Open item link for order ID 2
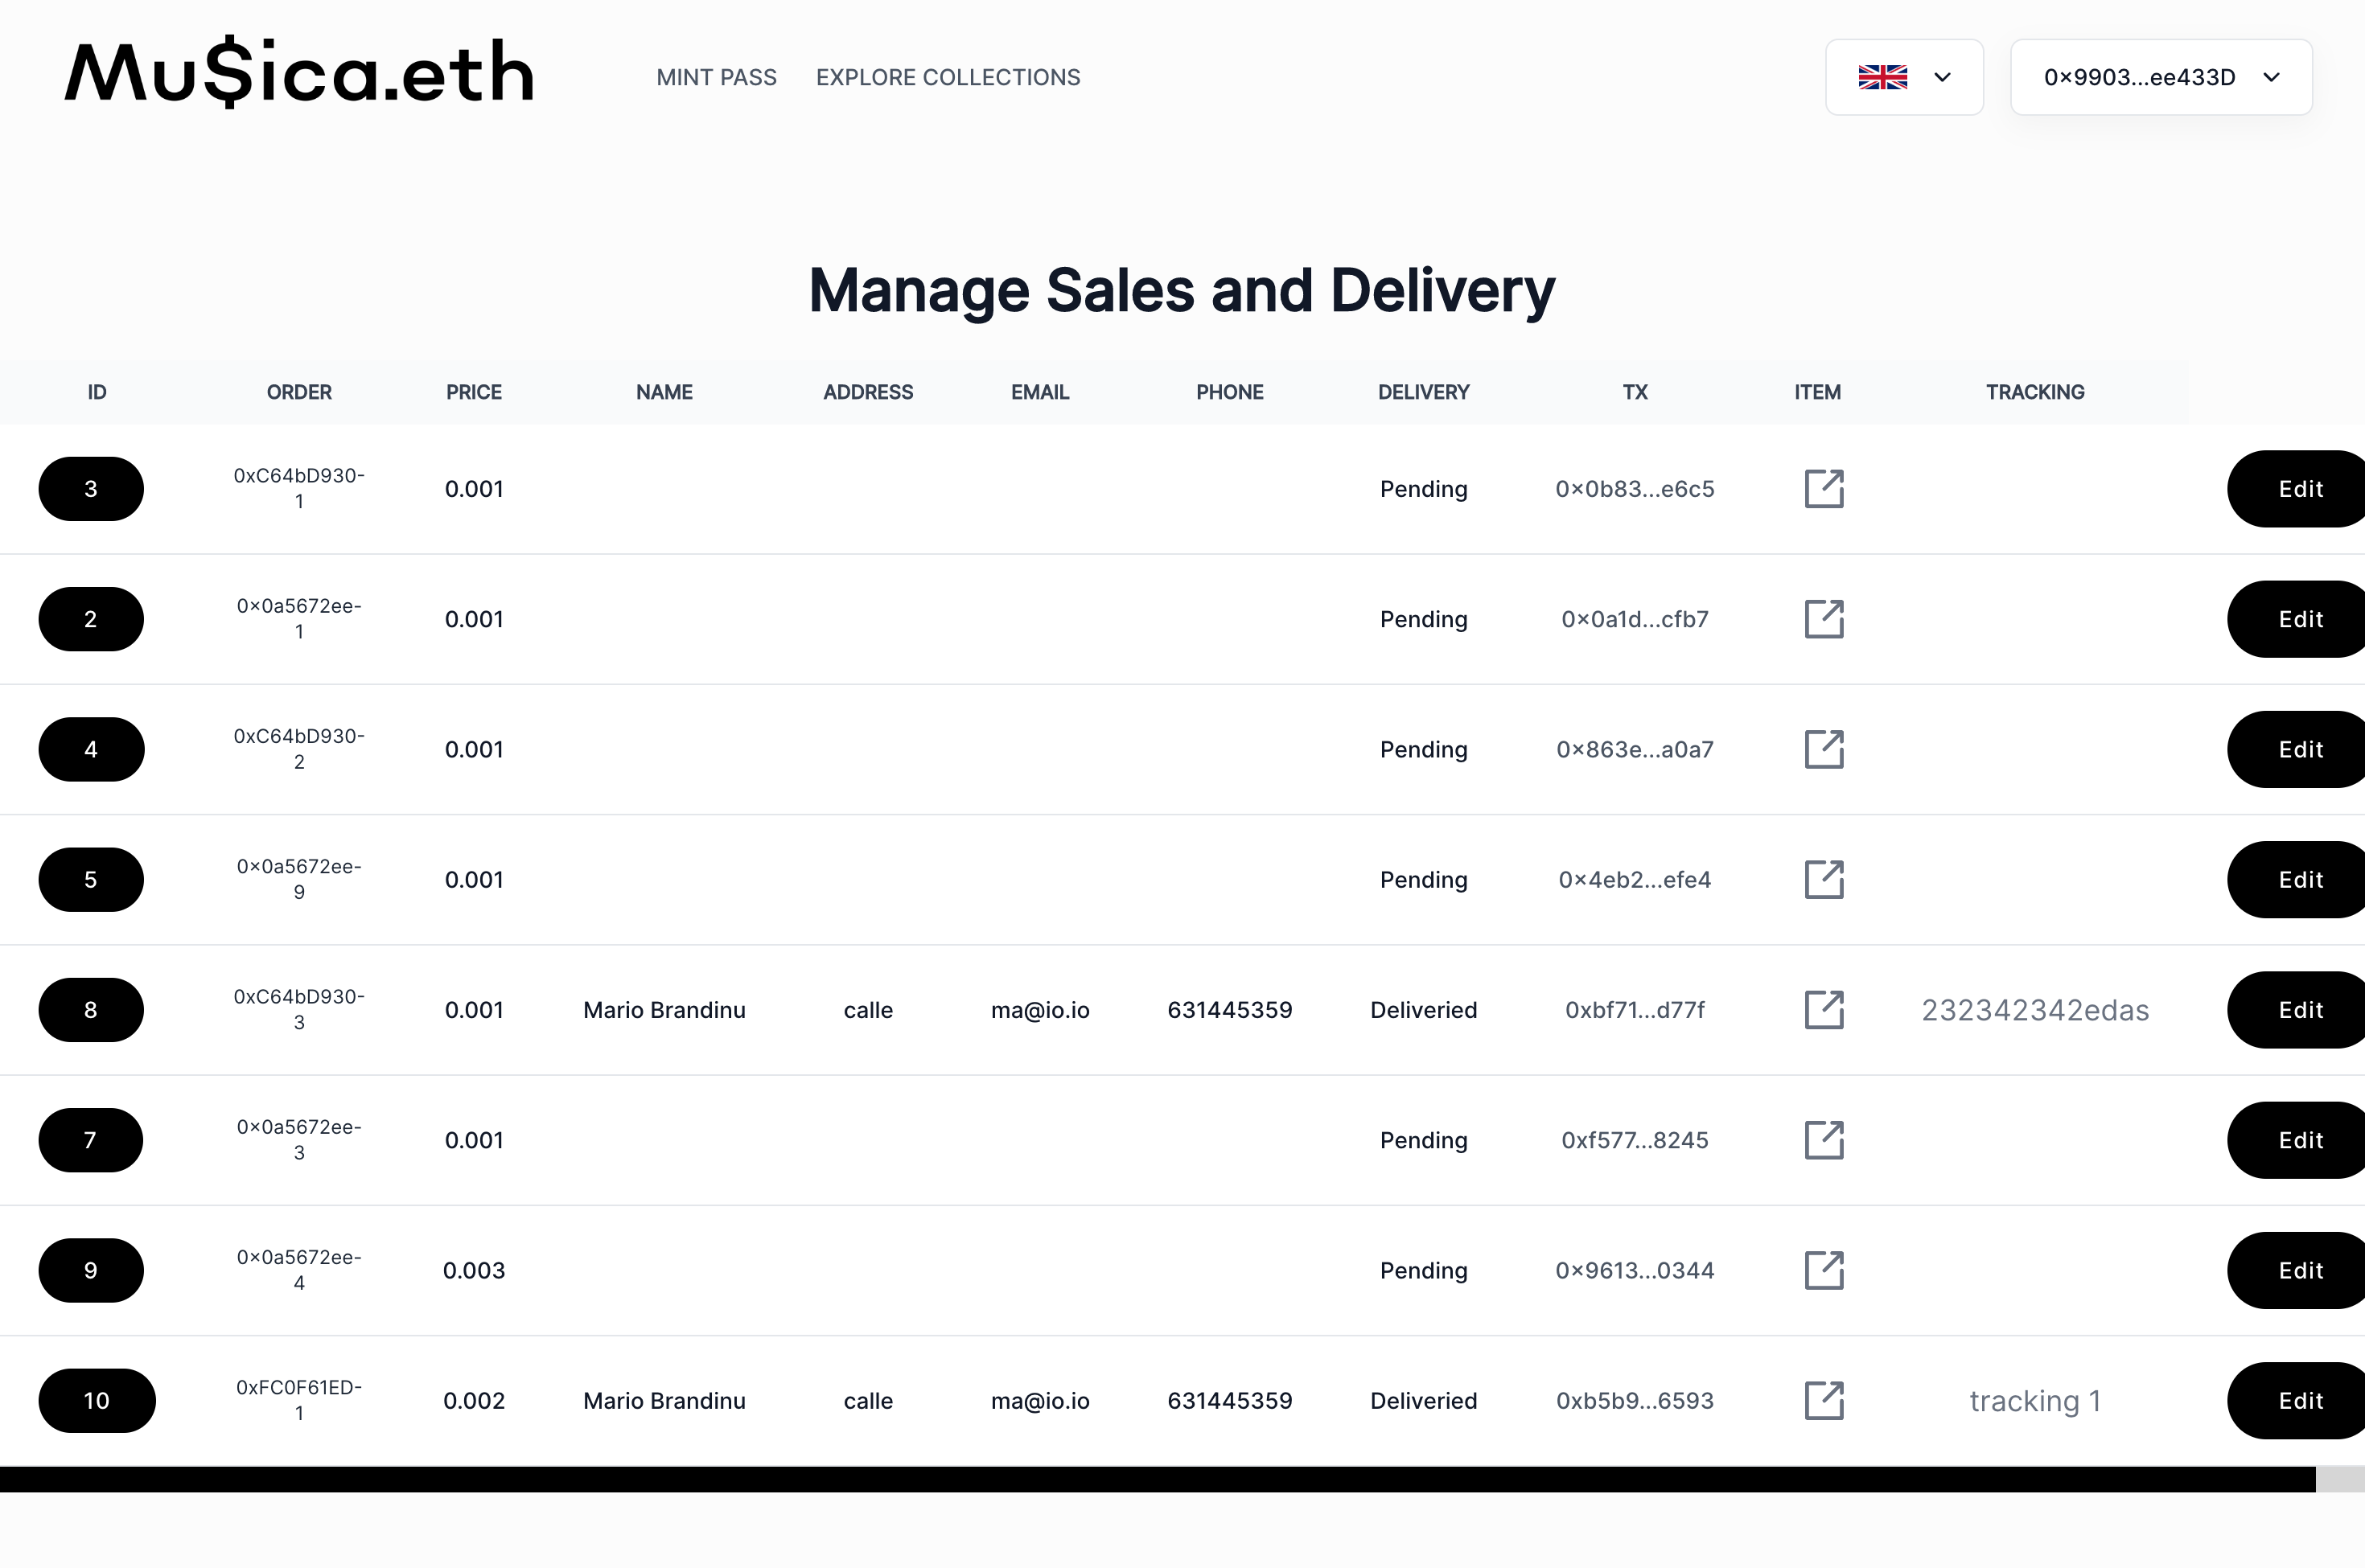This screenshot has width=2365, height=1568. [x=1823, y=619]
